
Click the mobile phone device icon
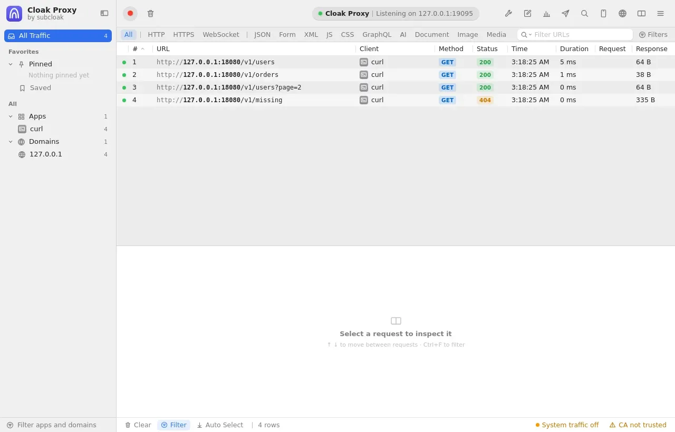tap(603, 14)
